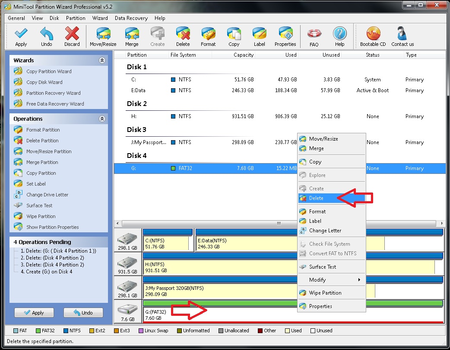This screenshot has height=350, width=450.
Task: Open the FAQ lifebuoy icon
Action: click(x=314, y=37)
